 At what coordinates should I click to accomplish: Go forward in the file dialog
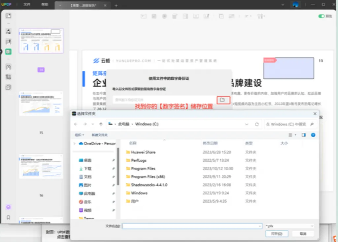point(85,124)
